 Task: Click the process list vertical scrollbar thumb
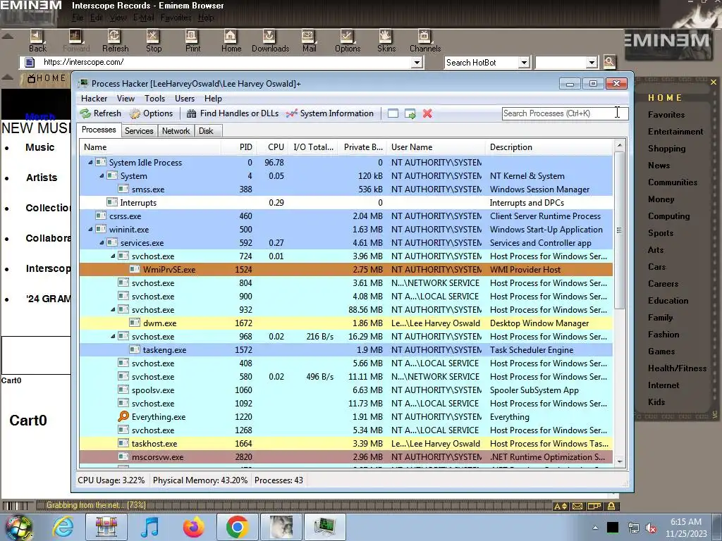pyautogui.click(x=619, y=230)
